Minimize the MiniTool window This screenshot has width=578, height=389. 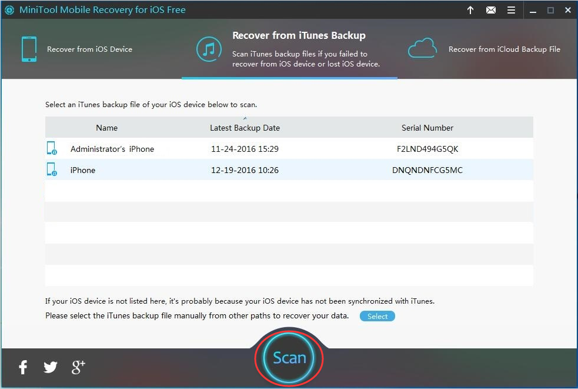click(533, 11)
